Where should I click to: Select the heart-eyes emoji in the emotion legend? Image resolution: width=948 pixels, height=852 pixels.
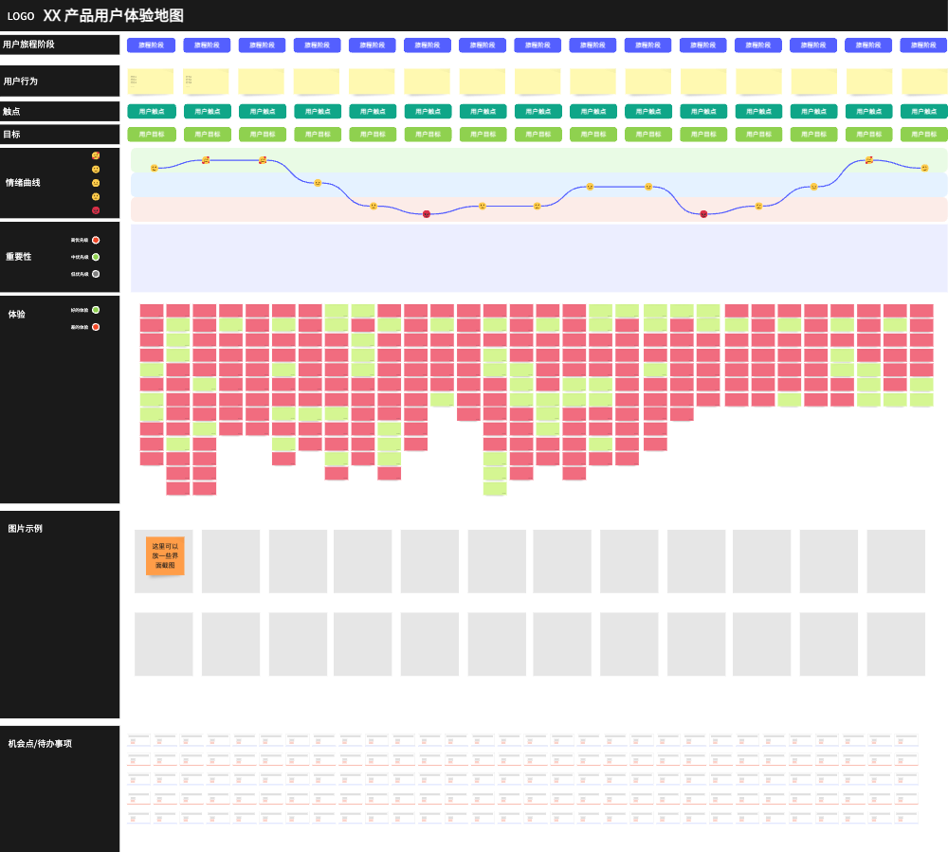tap(96, 155)
